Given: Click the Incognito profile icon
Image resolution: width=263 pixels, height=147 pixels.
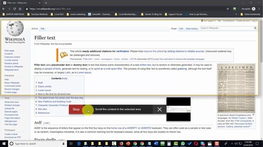Looking at the screenshot, I should pos(254,9).
